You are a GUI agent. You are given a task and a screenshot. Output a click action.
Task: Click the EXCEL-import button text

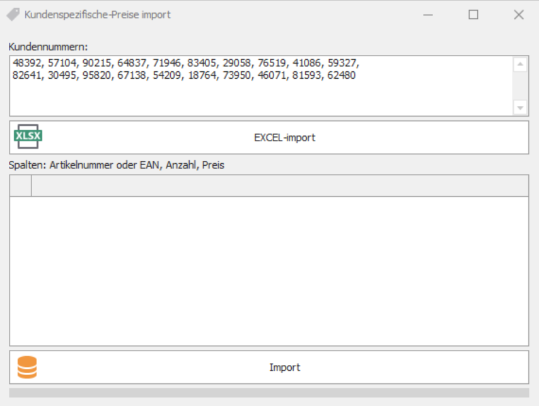click(x=284, y=137)
